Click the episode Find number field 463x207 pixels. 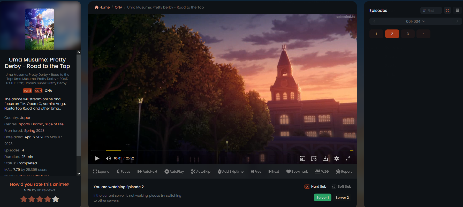click(431, 11)
